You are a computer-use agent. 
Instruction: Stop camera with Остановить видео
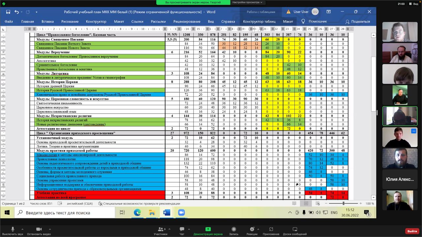point(39,229)
